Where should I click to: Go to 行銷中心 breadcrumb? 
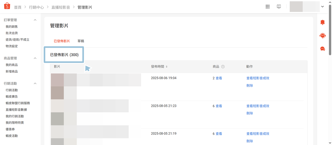(x=36, y=7)
